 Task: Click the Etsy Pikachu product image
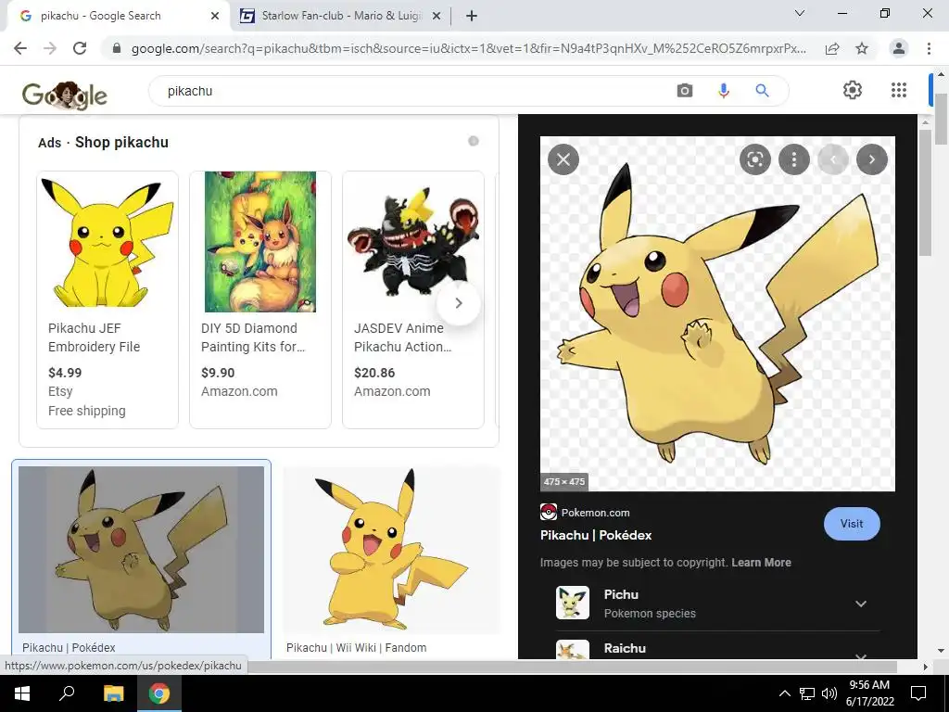pos(108,242)
